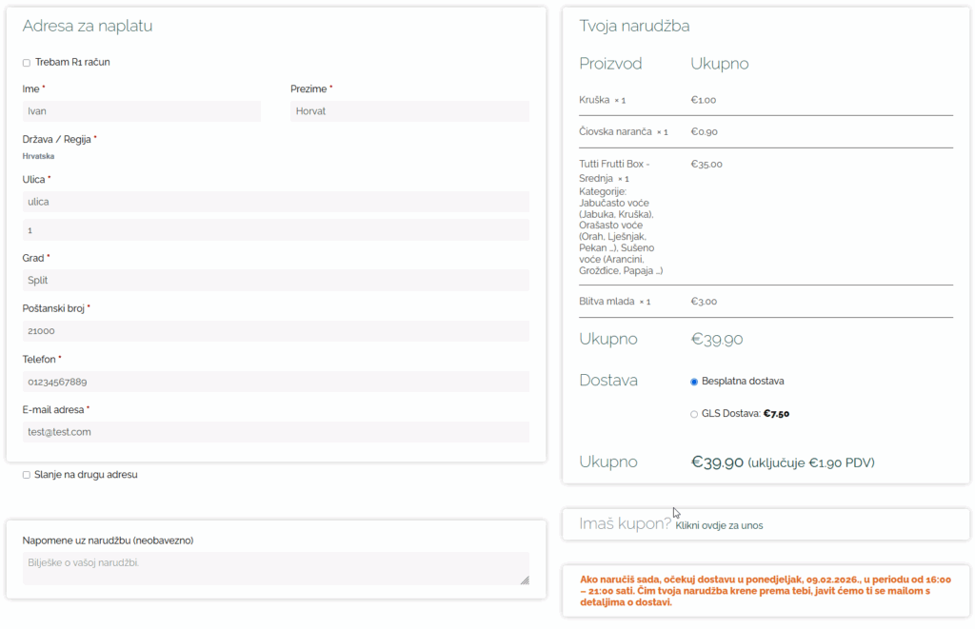Click the second address line field with '1'
The image size is (975, 629).
[275, 230]
